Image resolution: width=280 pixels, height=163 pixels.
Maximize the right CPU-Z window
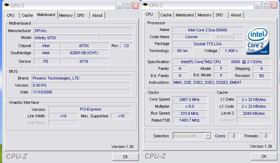[x=266, y=5]
